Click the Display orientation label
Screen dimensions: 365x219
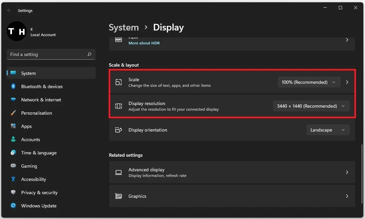[148, 130]
